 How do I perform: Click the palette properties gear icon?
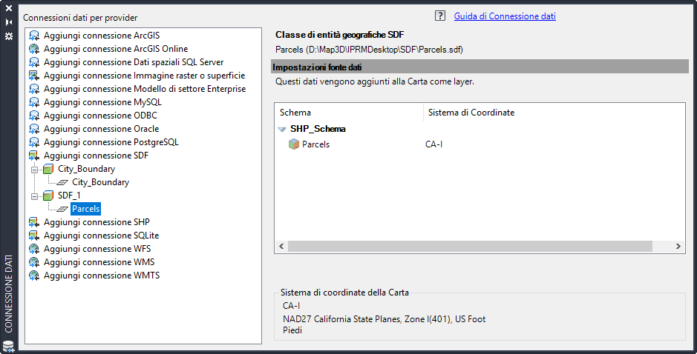click(x=9, y=36)
